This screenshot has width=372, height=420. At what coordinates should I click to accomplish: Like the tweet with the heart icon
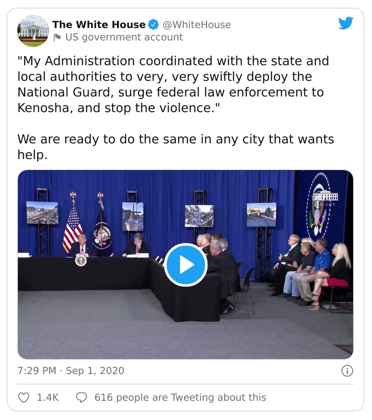point(23,398)
